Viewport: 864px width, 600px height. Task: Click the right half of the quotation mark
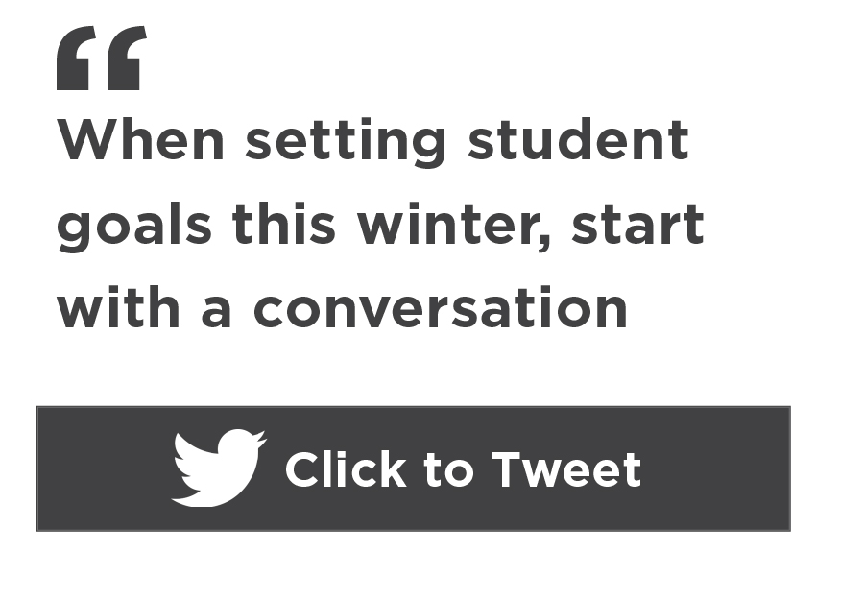click(127, 58)
